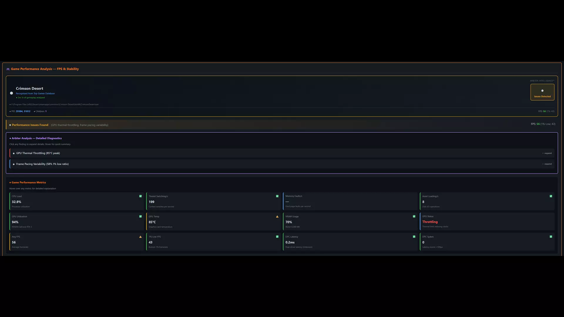
Task: Click the green check icon on VRAM Usage
Action: click(414, 216)
